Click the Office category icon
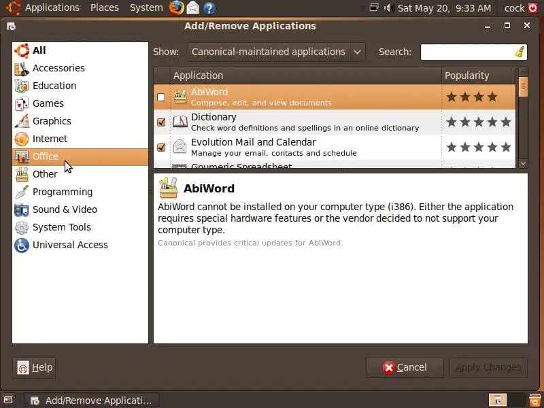Viewport: 544px width, 408px height. point(22,157)
